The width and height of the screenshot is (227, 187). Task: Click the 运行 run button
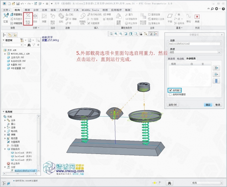tap(173, 105)
